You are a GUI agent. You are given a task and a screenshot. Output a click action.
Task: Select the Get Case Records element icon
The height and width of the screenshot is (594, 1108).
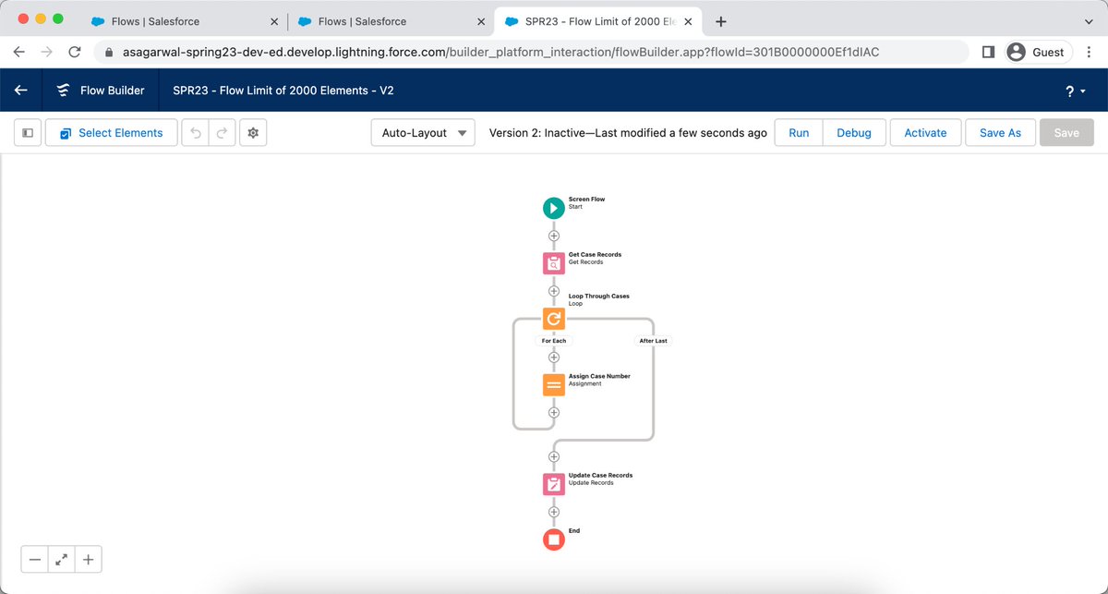553,263
